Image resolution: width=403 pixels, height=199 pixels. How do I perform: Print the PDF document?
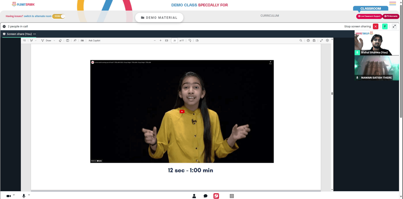point(308,41)
